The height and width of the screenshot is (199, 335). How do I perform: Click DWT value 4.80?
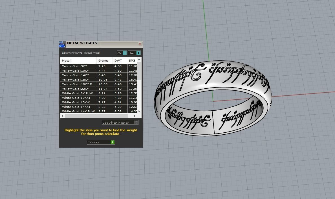tap(118, 71)
